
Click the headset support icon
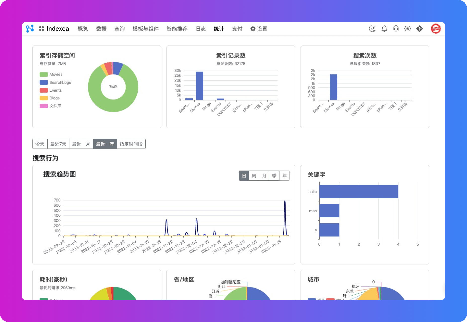coord(396,29)
